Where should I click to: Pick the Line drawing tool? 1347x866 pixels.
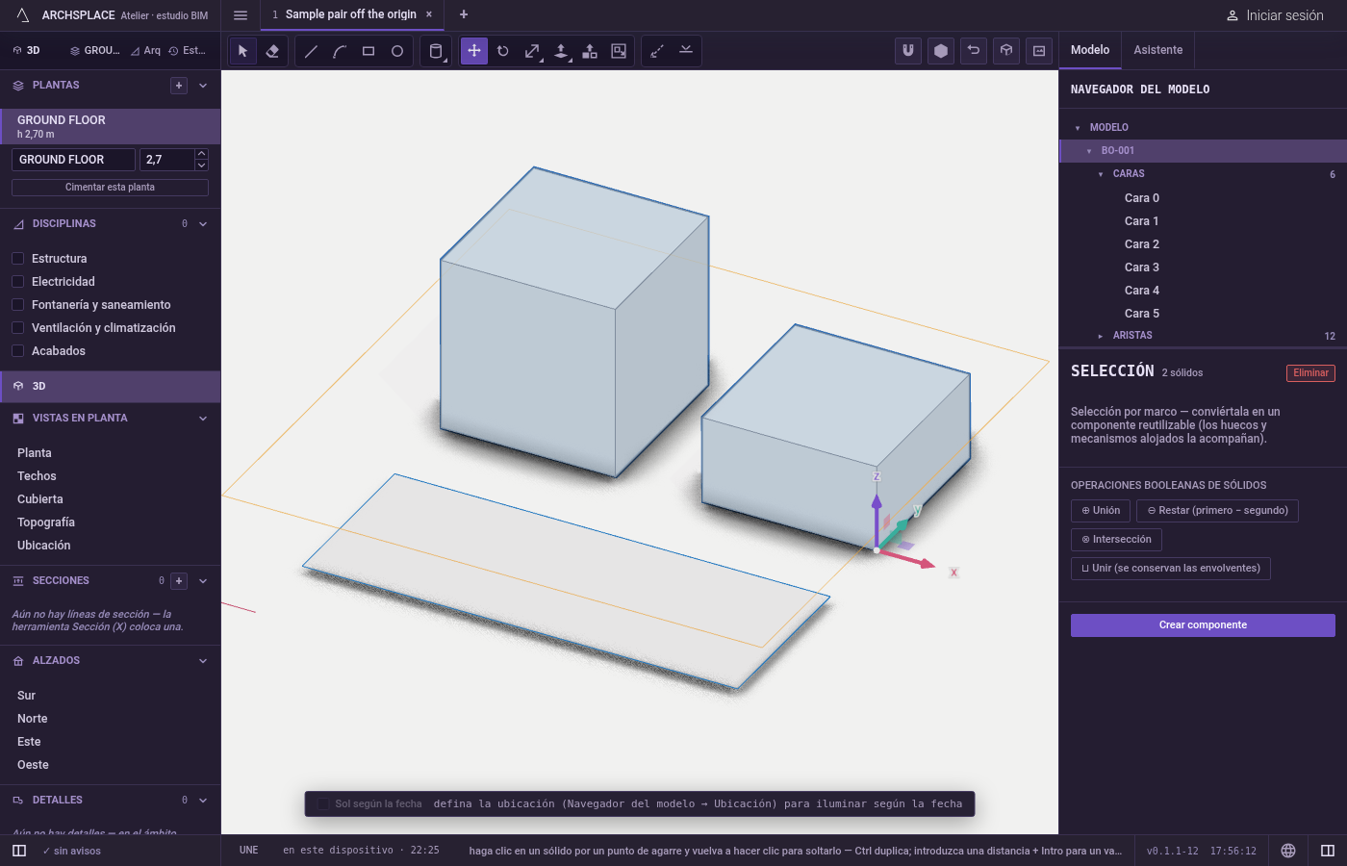point(311,51)
